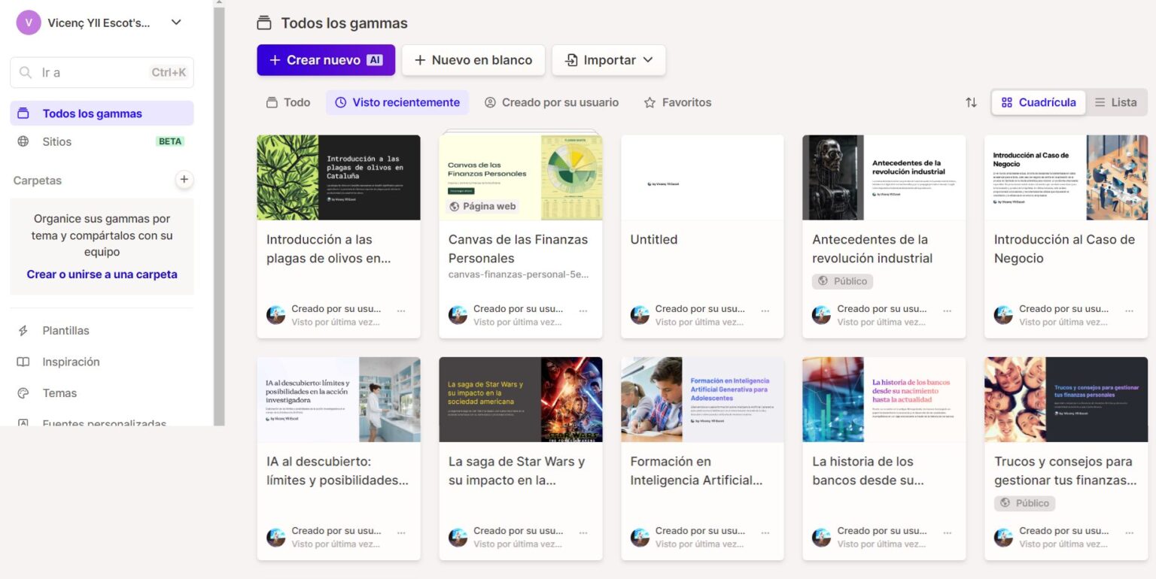Image resolution: width=1156 pixels, height=579 pixels.
Task: Open the workspace switcher chevron
Action: tap(175, 22)
